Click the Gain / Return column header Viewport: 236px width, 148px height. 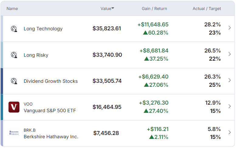coord(154,8)
